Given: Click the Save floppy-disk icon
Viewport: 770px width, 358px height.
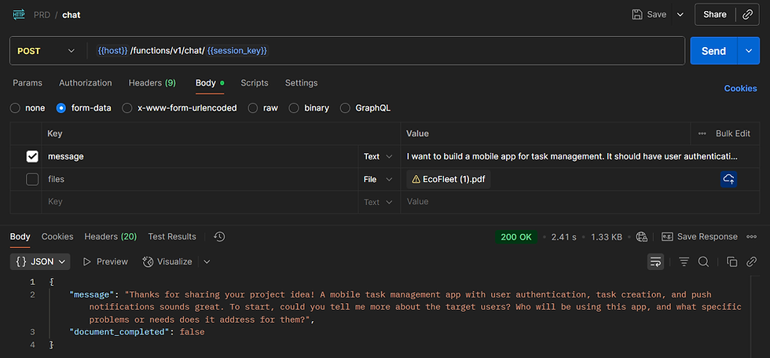Looking at the screenshot, I should point(637,15).
